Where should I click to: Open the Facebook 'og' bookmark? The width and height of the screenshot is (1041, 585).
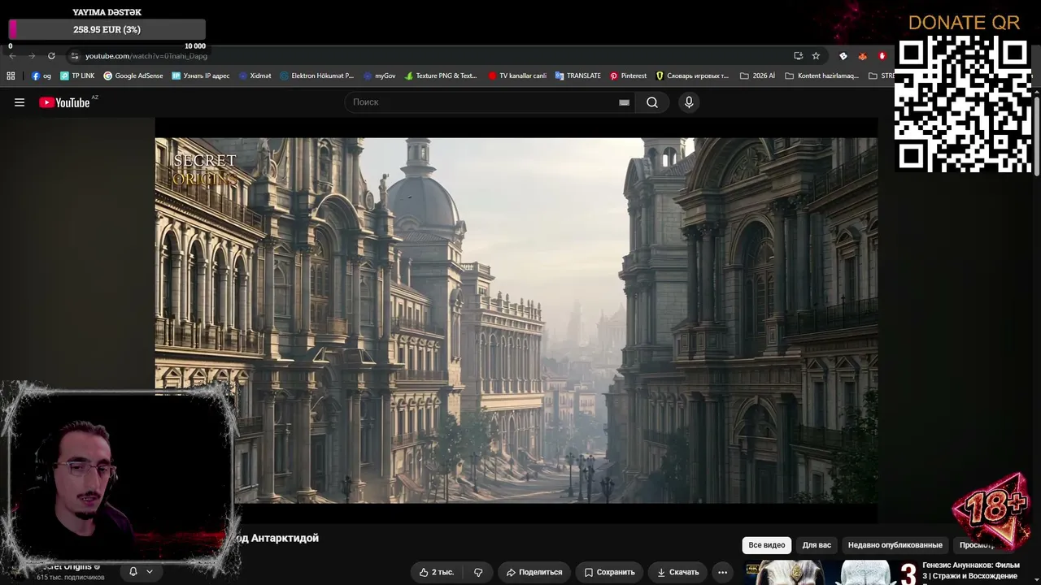41,76
